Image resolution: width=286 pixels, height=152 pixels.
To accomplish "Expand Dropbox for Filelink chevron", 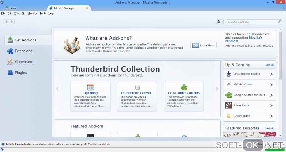I will (x=271, y=74).
